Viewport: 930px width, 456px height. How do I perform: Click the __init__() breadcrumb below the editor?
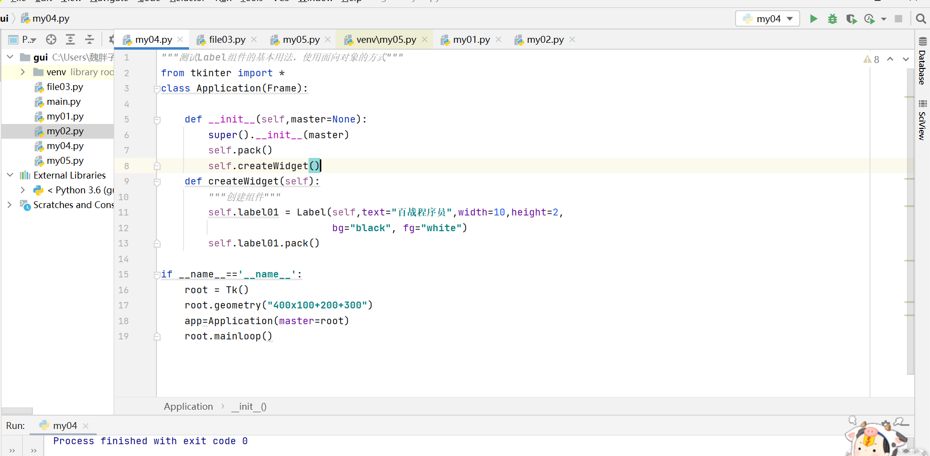tap(249, 406)
